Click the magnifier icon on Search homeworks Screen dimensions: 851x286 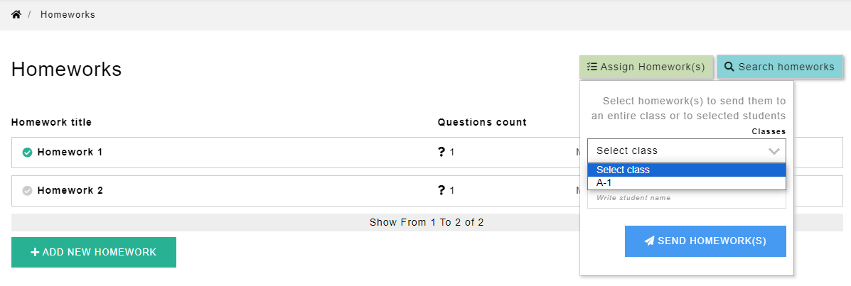(729, 67)
